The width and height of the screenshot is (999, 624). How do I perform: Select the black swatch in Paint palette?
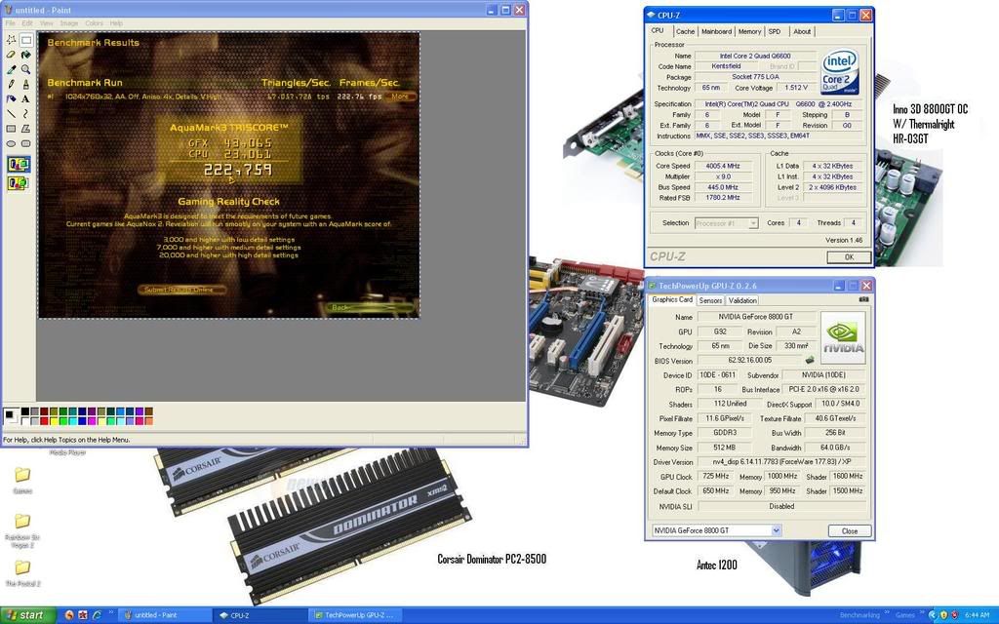[24, 412]
